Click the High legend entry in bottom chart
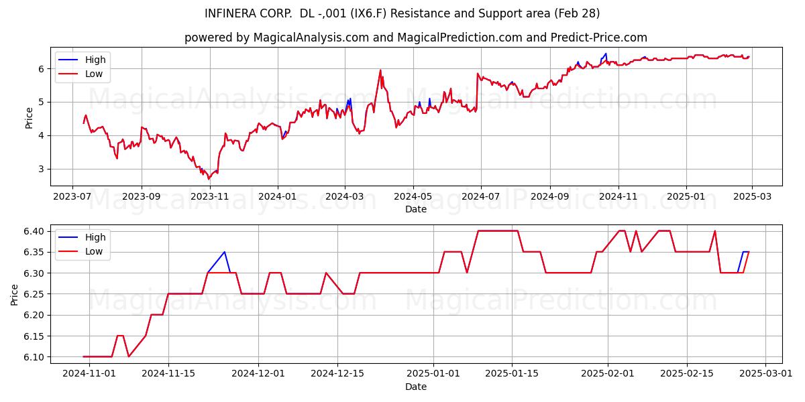Image resolution: width=805 pixels, height=402 pixels. [x=82, y=237]
